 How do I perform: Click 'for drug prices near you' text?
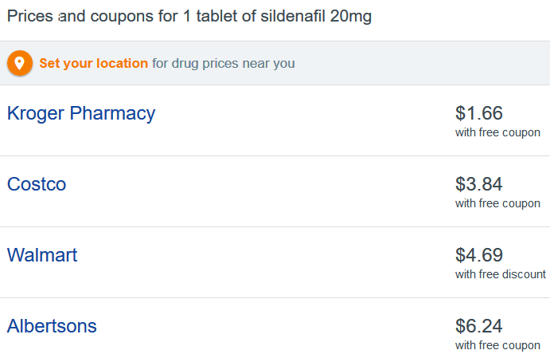(x=224, y=63)
